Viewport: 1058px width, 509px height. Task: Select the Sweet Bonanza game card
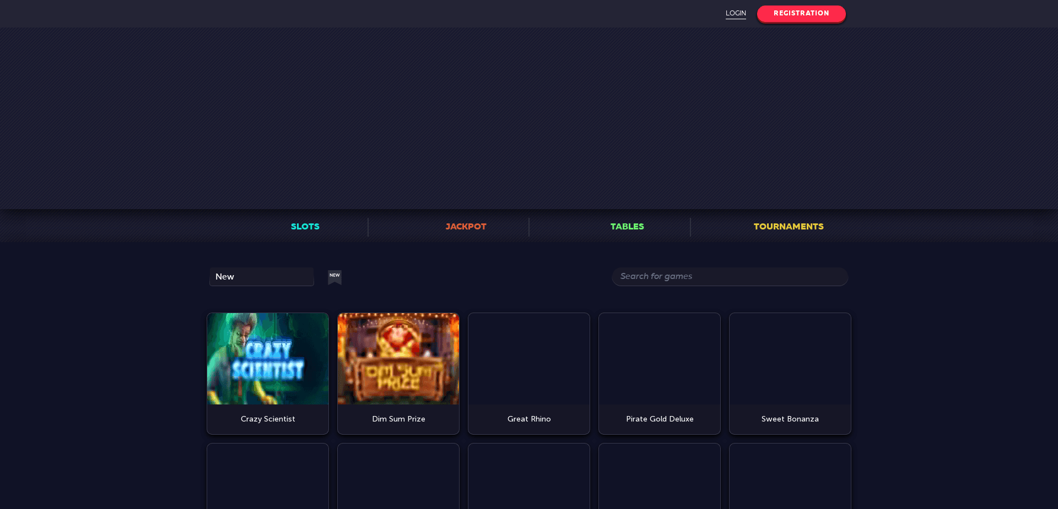[790, 373]
